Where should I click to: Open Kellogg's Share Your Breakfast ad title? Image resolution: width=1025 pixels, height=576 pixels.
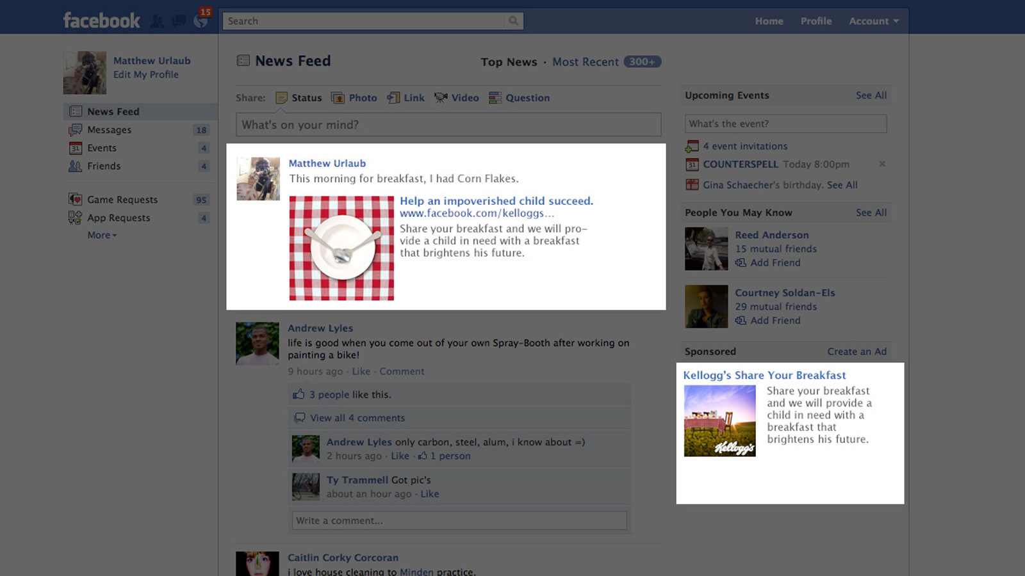pyautogui.click(x=764, y=375)
